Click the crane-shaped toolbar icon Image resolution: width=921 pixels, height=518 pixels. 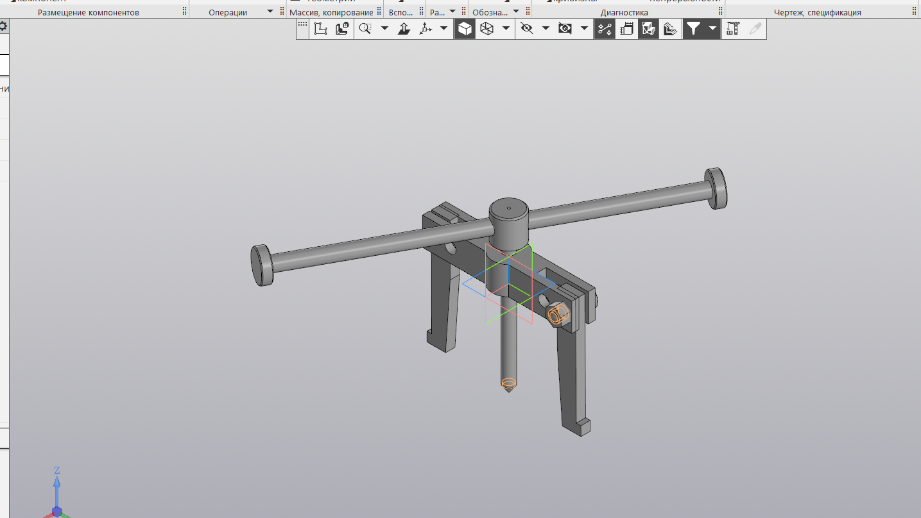[x=733, y=28]
